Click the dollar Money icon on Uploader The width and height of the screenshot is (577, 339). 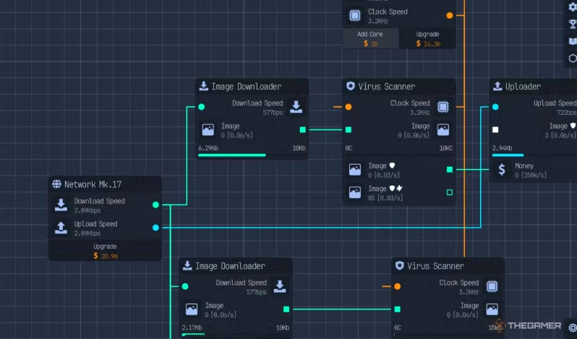502,169
